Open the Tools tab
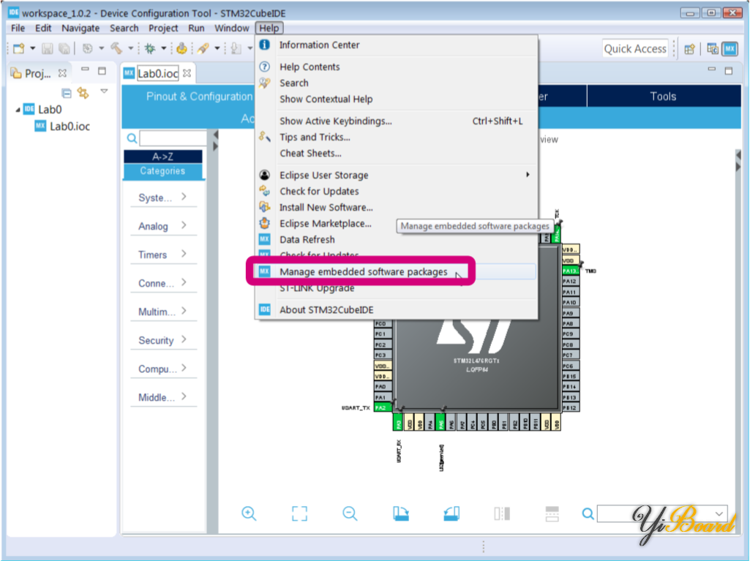Viewport: 750px width, 561px height. tap(663, 97)
